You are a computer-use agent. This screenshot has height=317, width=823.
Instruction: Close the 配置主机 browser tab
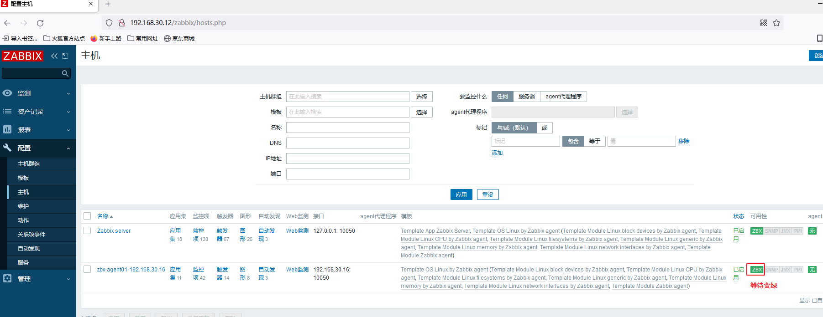(x=90, y=4)
